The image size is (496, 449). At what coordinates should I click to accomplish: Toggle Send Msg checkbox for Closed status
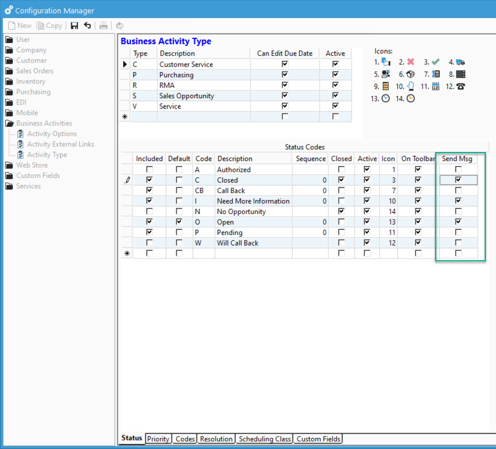click(x=458, y=180)
